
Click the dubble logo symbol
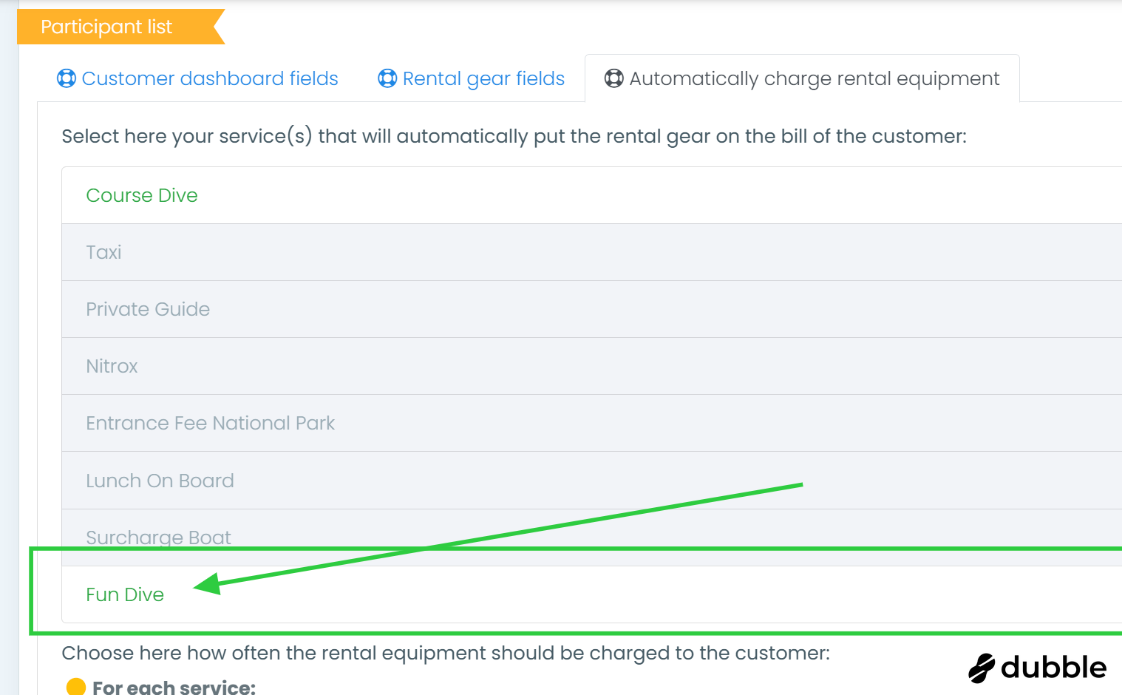pos(982,668)
